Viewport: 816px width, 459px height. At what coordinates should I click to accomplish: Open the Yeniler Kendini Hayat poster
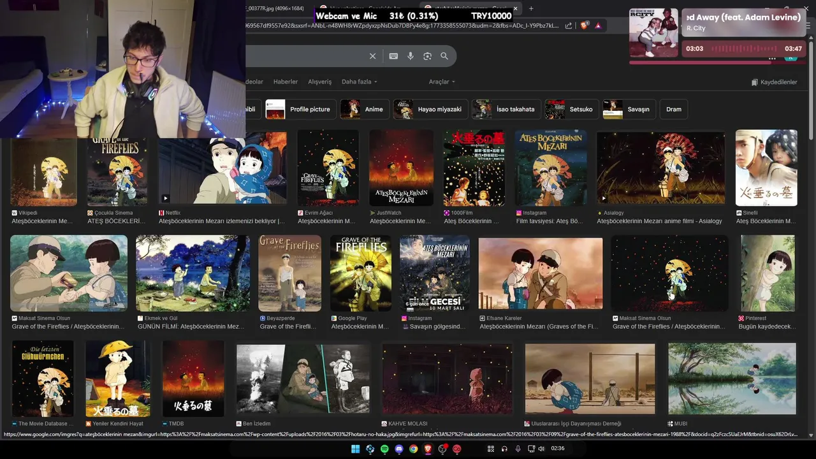click(x=118, y=379)
